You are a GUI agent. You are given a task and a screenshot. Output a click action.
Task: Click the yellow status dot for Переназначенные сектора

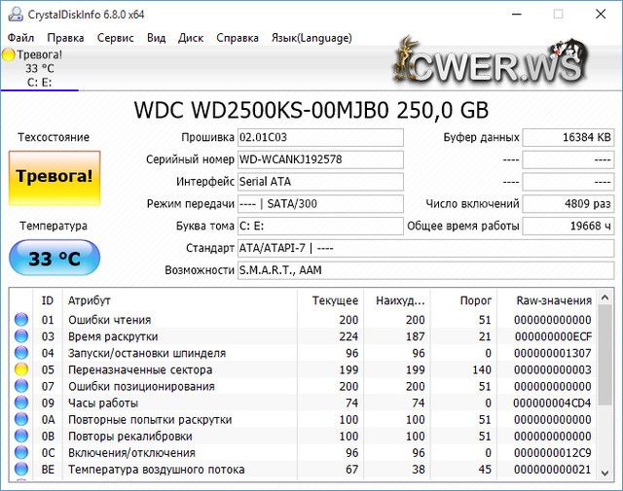21,370
